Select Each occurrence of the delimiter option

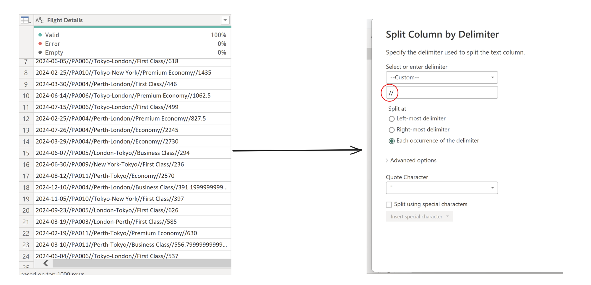click(x=392, y=141)
